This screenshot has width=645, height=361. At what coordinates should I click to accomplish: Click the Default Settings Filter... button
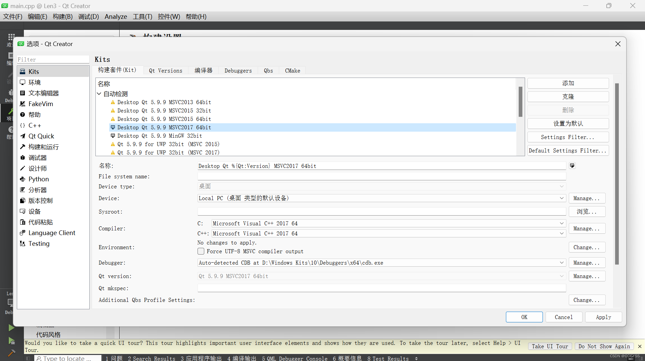(x=568, y=150)
